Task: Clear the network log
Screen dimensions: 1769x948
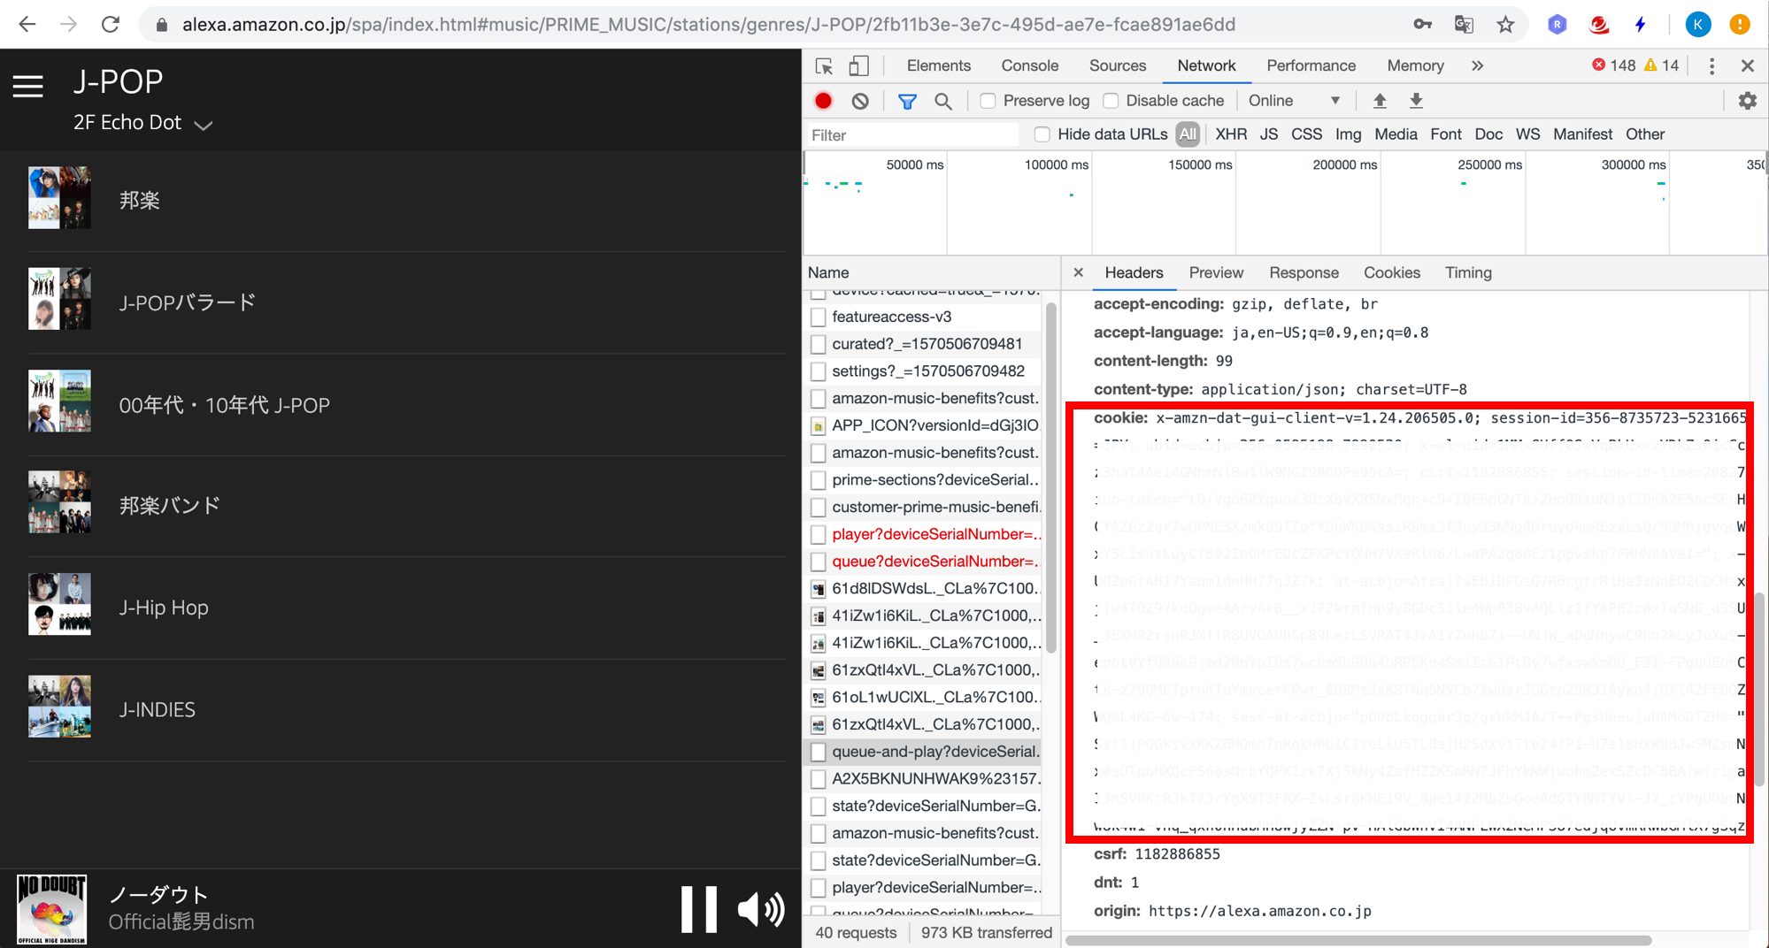Action: tap(860, 101)
